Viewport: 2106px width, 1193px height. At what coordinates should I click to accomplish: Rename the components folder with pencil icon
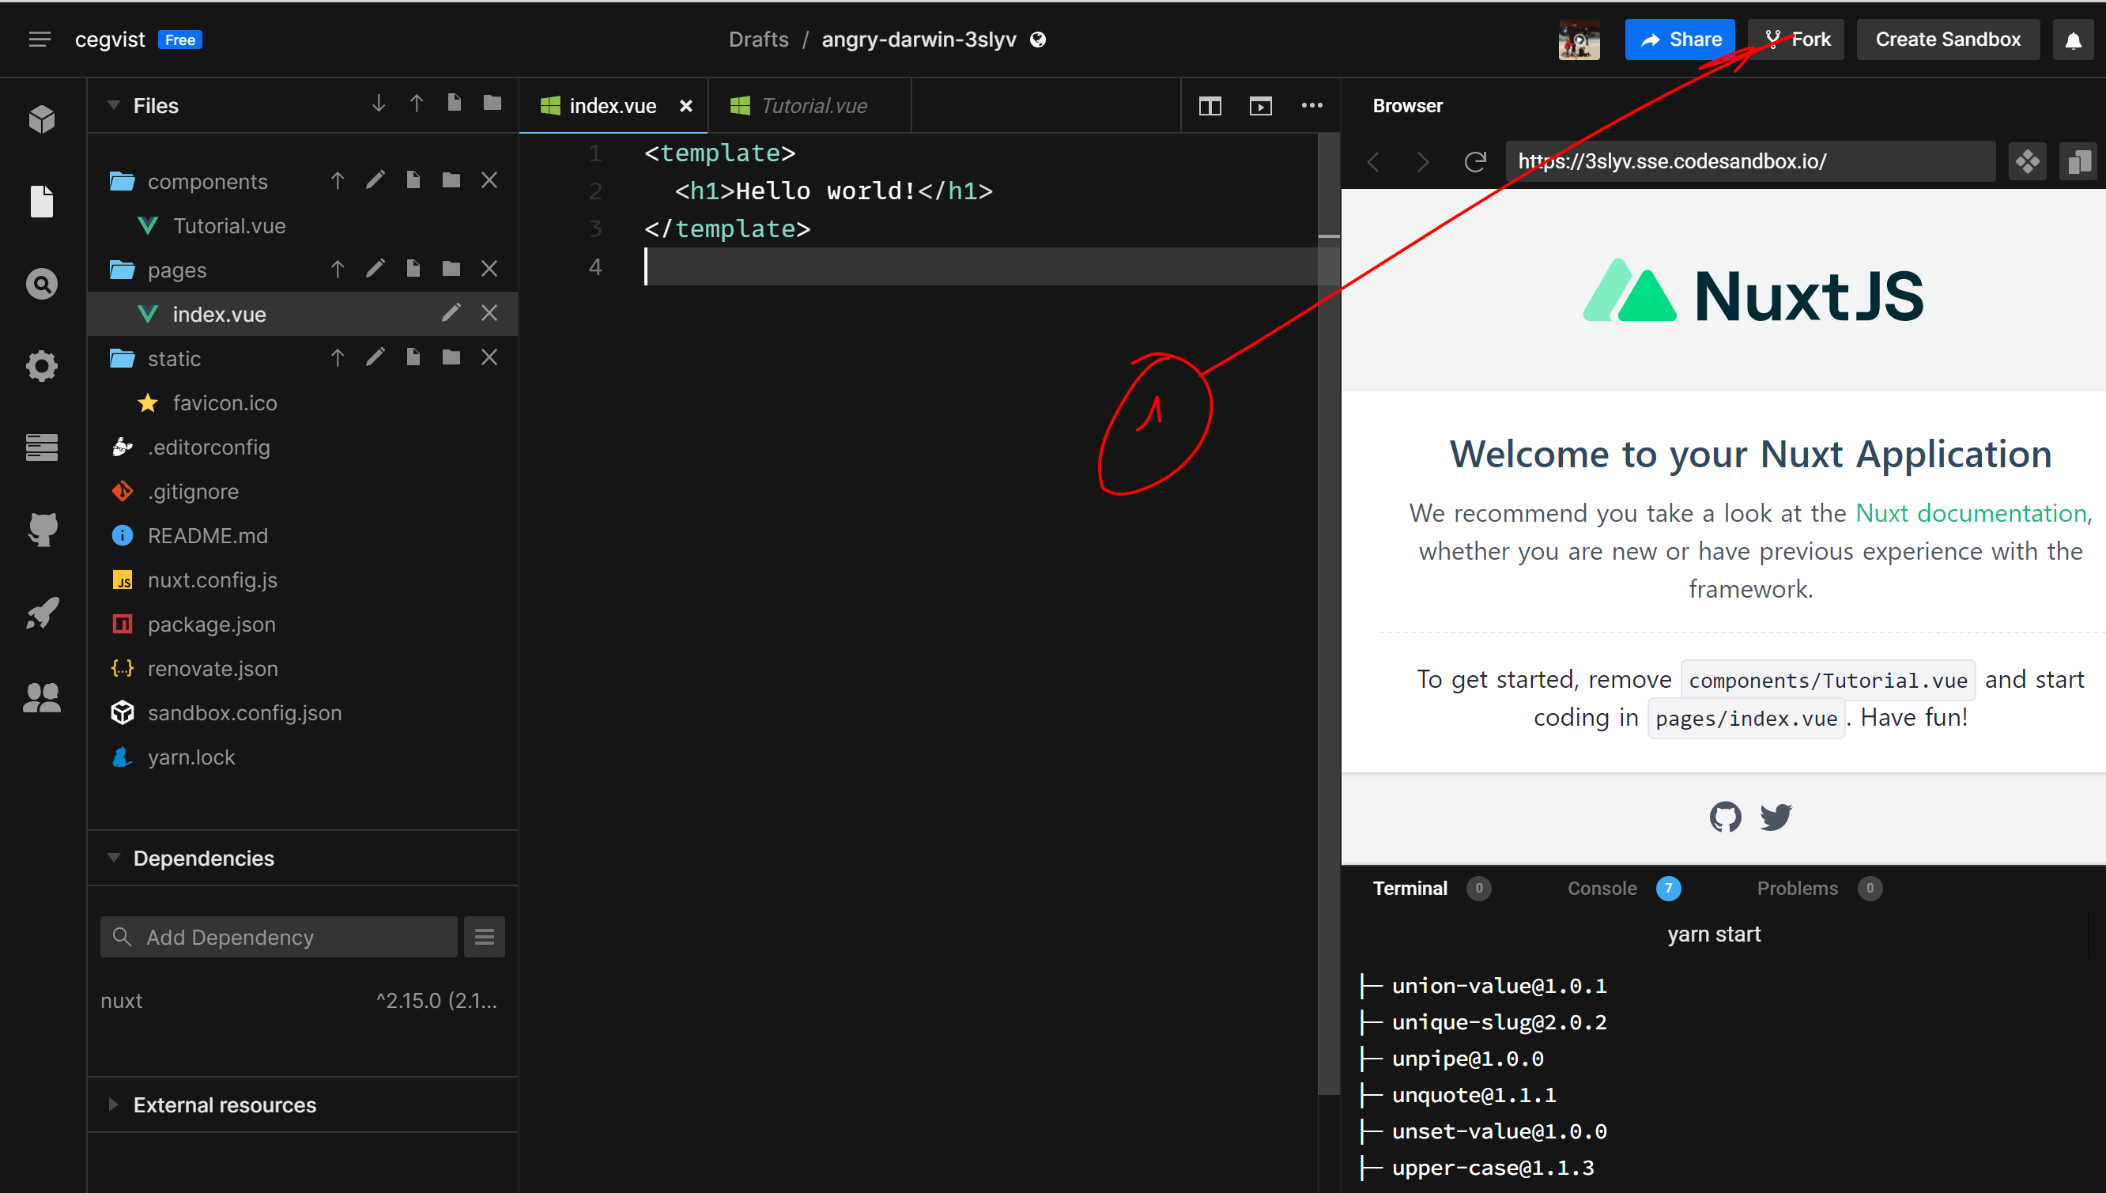(x=376, y=180)
